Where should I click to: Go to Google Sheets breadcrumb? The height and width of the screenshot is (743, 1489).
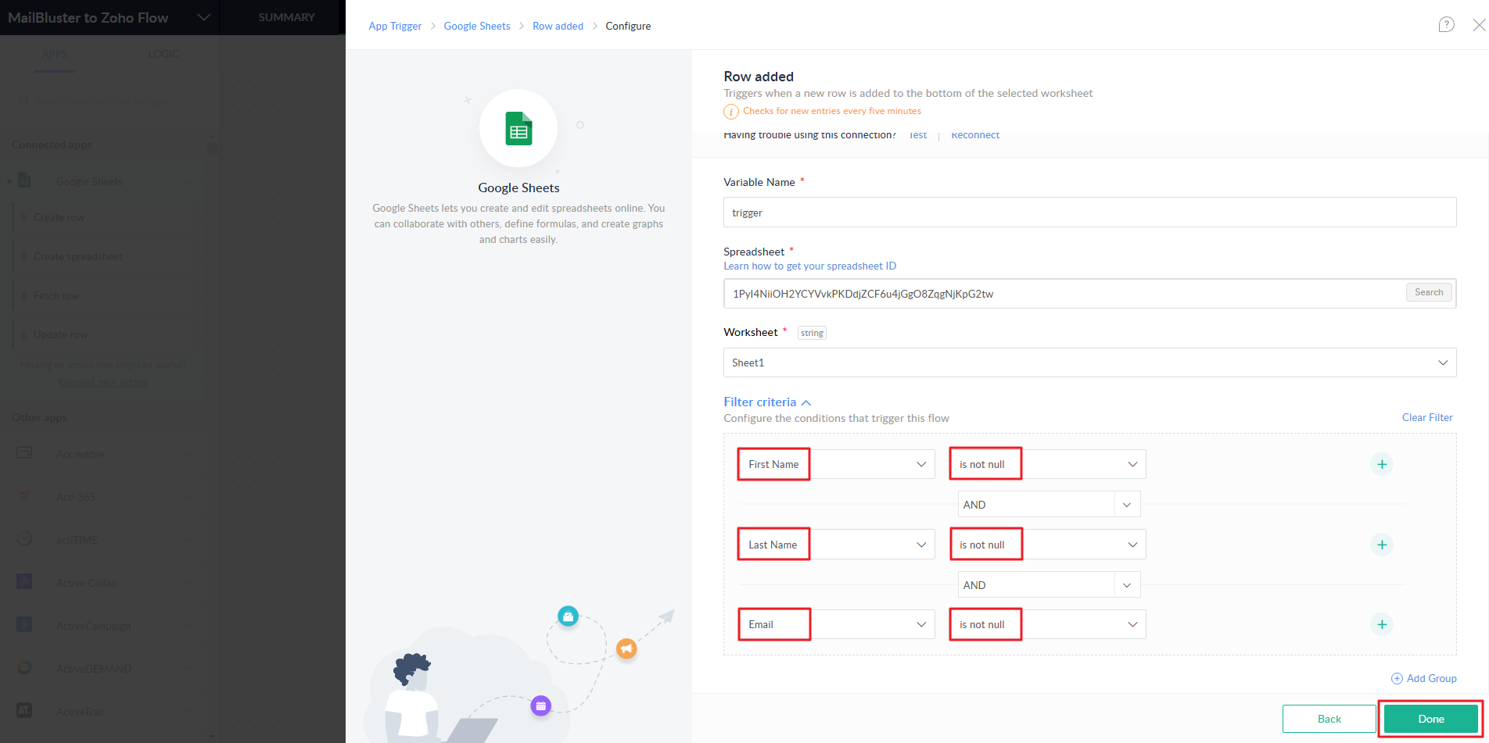[476, 26]
